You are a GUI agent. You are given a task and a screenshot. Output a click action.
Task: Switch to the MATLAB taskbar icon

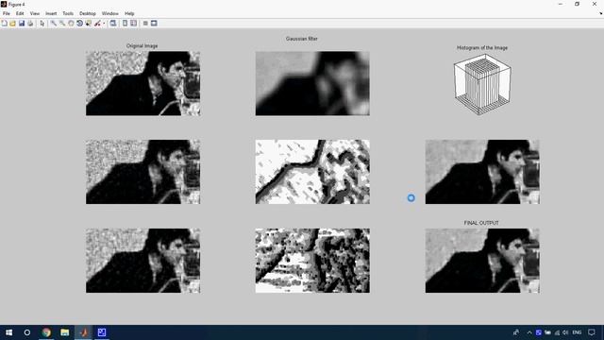click(x=83, y=332)
